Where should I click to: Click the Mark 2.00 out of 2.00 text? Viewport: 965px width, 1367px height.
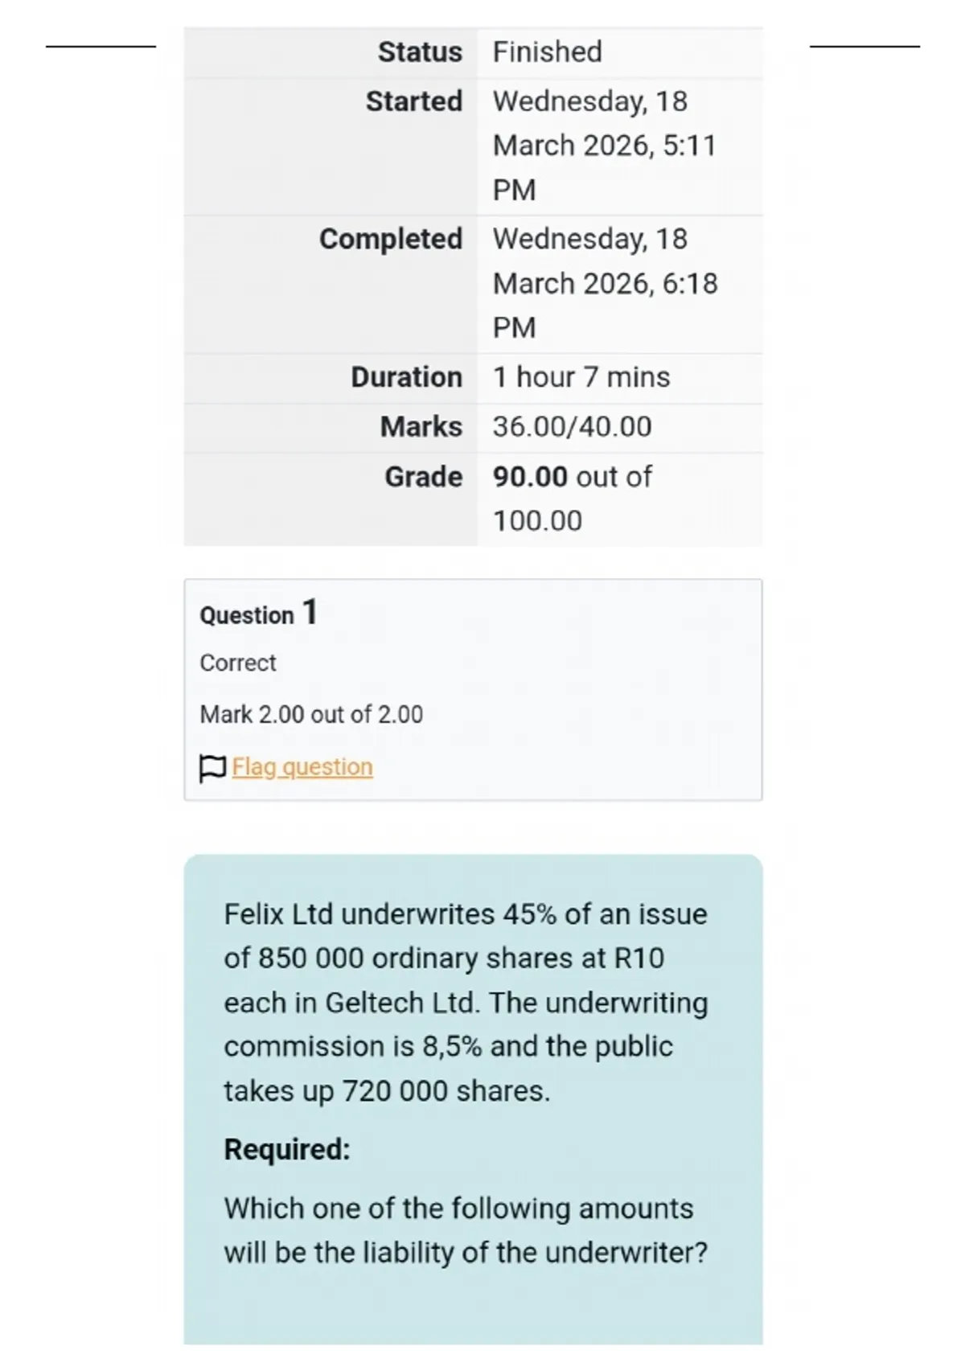[x=311, y=714]
